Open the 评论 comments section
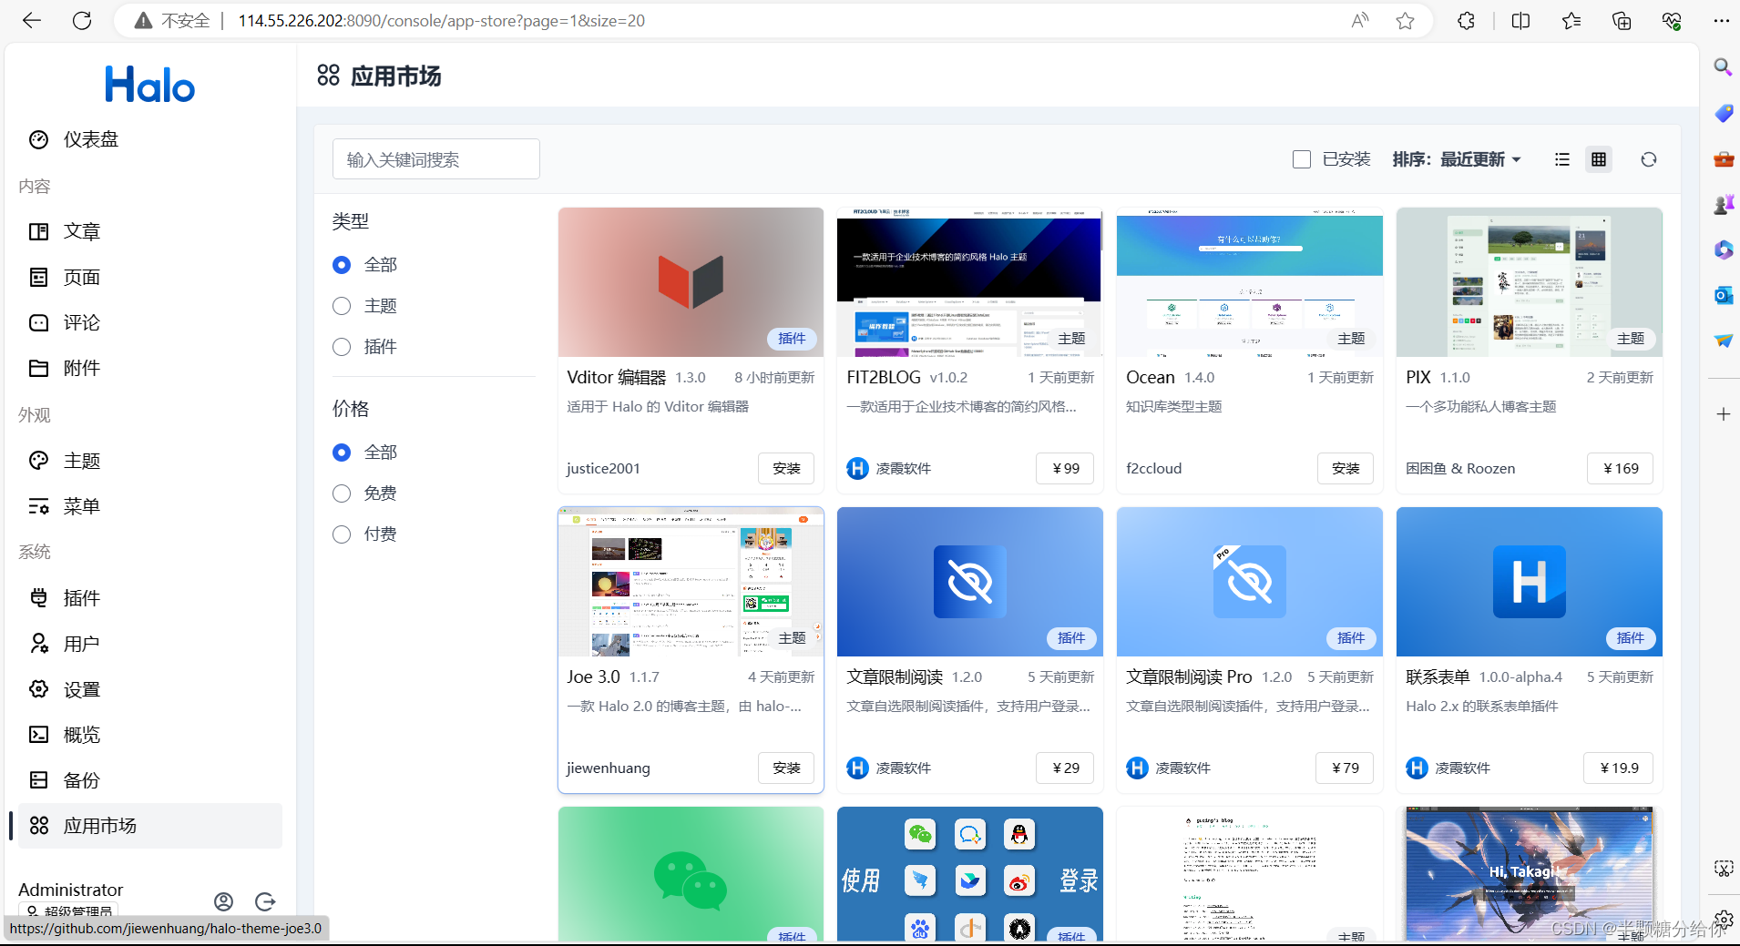The image size is (1740, 946). click(x=81, y=322)
